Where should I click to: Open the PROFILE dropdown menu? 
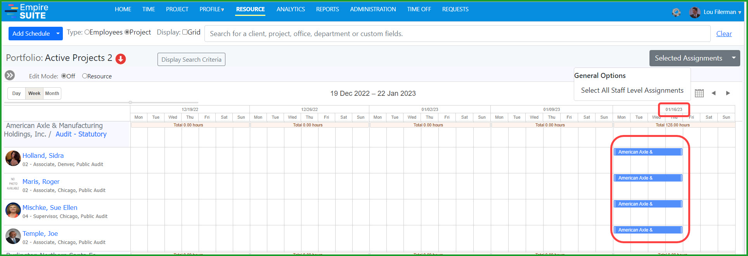(x=212, y=9)
